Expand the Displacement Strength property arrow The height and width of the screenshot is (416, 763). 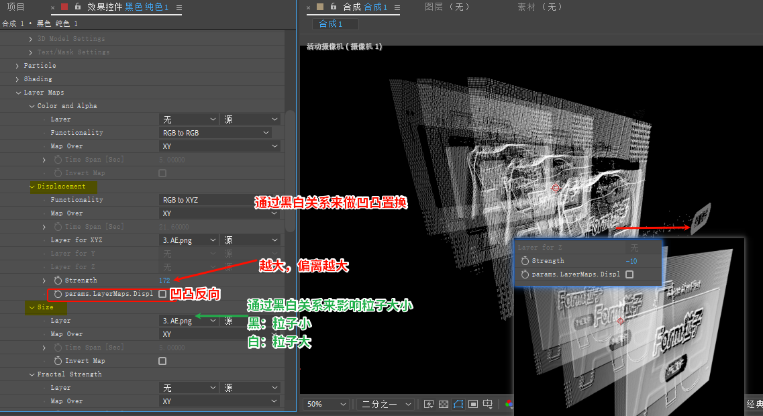(x=44, y=280)
